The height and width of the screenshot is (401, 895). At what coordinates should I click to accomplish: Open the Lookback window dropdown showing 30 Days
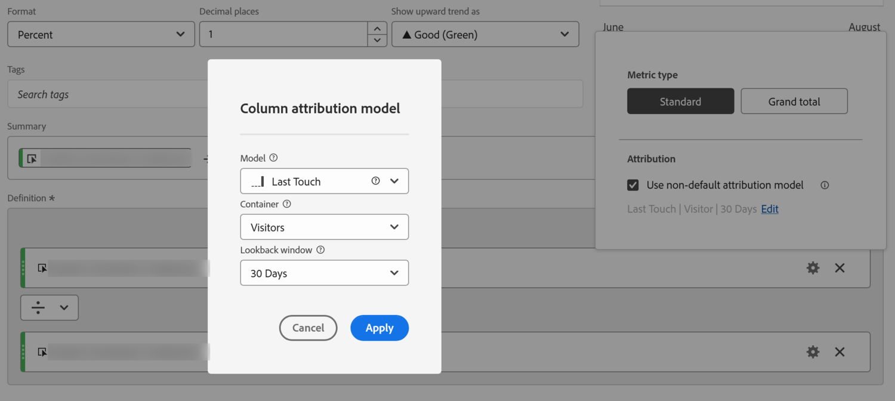(325, 273)
